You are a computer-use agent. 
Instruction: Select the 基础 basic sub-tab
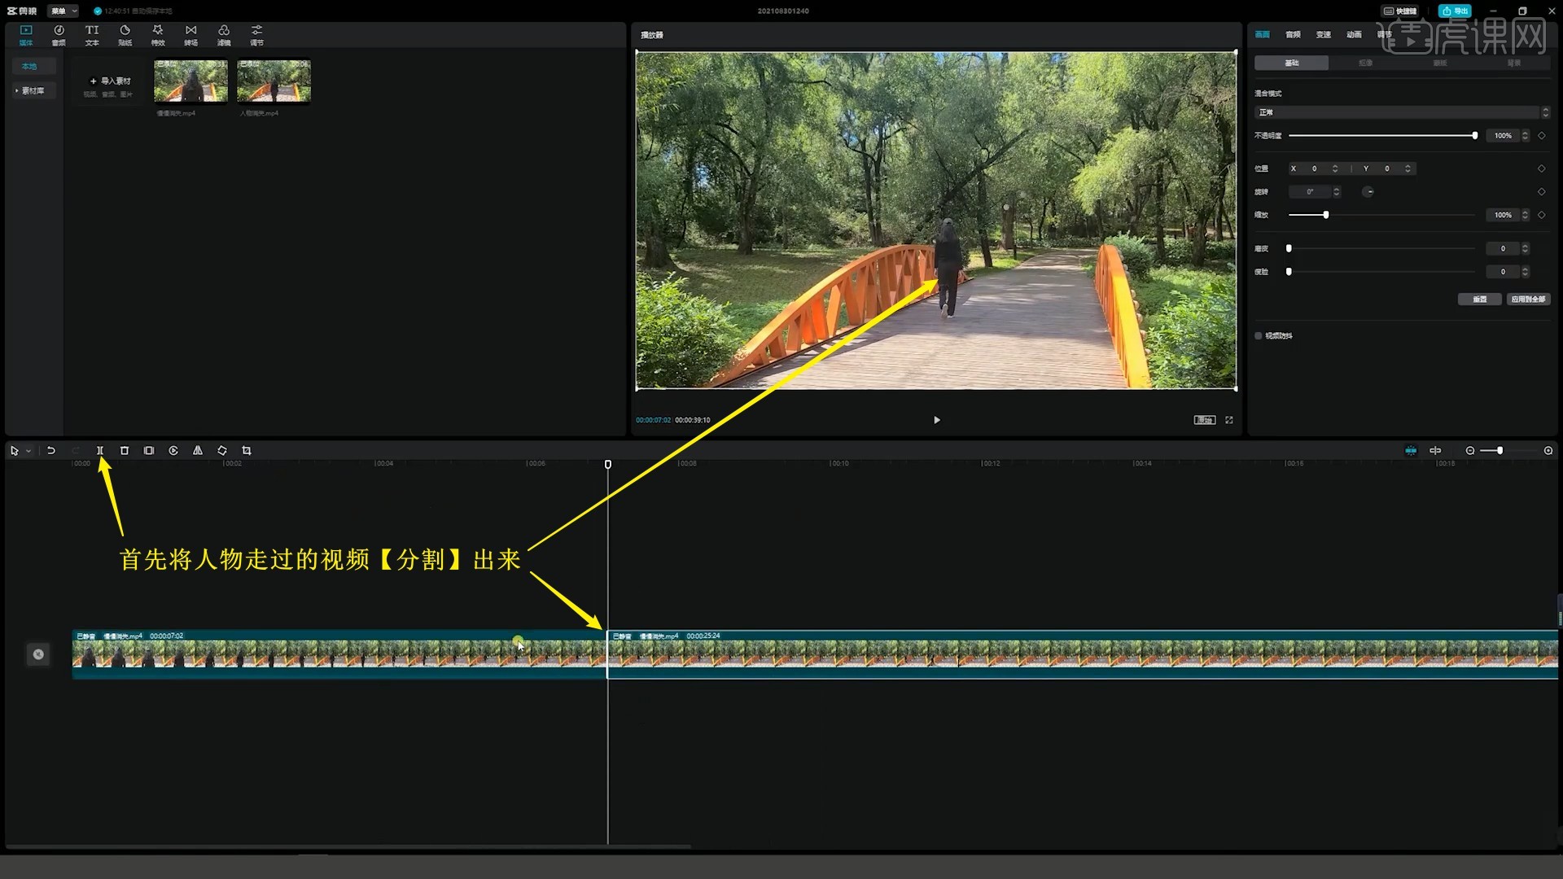(1291, 63)
